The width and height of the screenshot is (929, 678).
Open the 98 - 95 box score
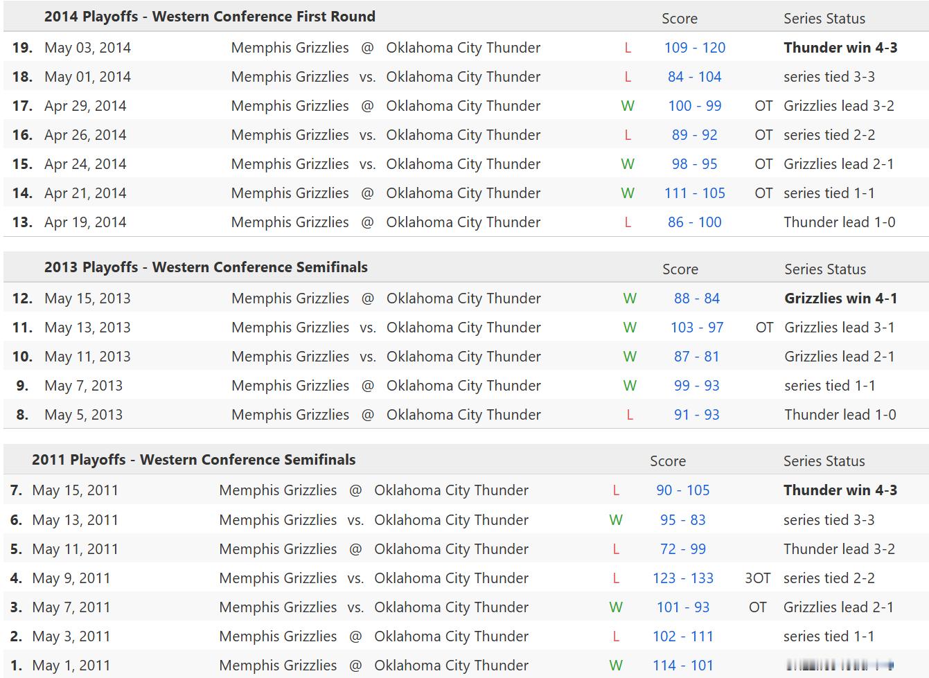[x=694, y=164]
